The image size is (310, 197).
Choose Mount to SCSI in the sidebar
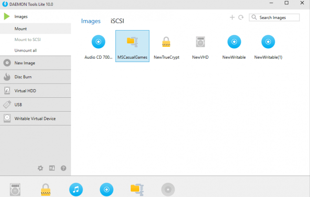(35, 40)
